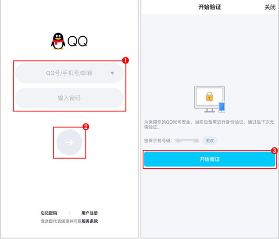The width and height of the screenshot is (279, 239).
Task: Click the 密保手机号码 label
Action: 158,141
